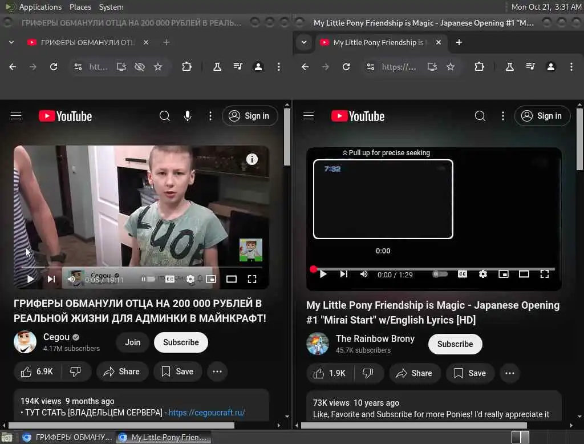Viewport: 584px width, 444px height.
Task: Reload the page in the right browser
Action: (346, 67)
